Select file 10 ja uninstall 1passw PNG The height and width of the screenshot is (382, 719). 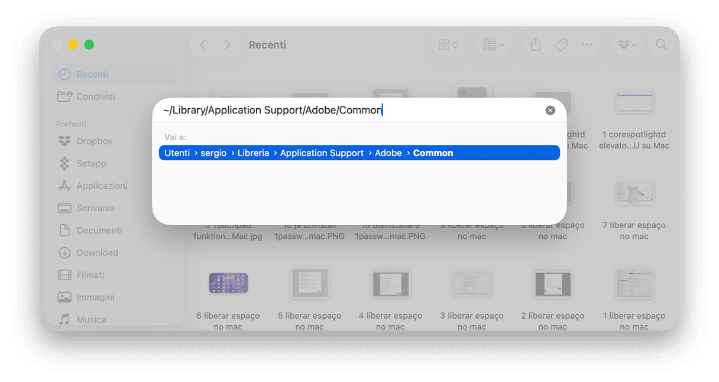[x=309, y=231]
